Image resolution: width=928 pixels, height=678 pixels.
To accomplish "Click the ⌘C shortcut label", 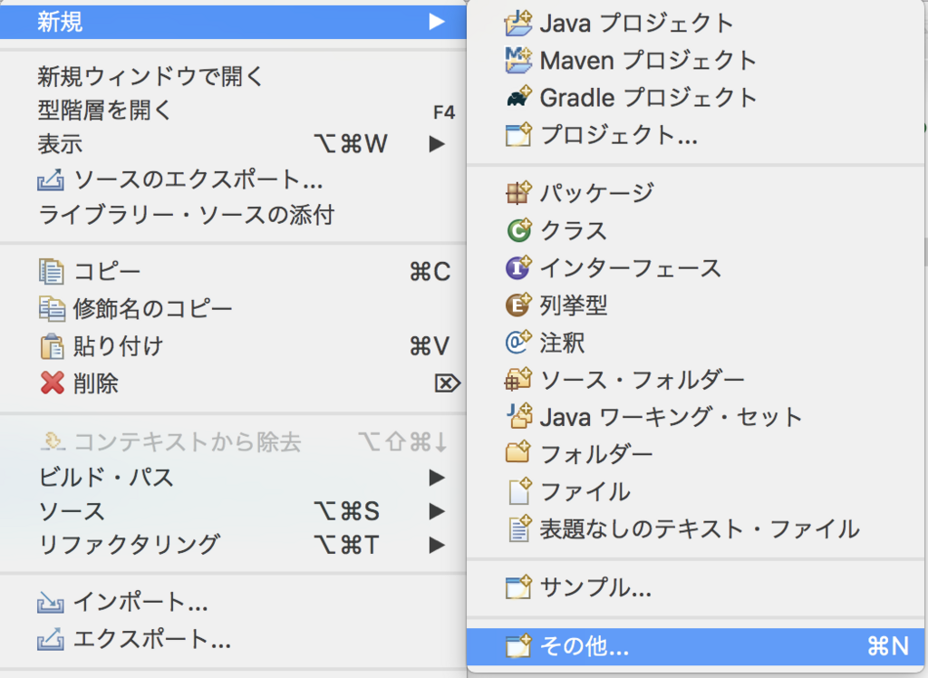I will [430, 272].
